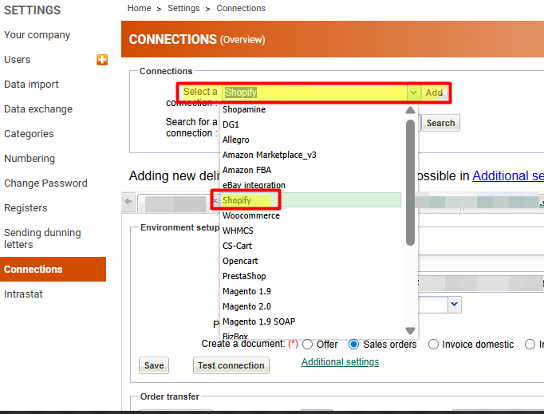The width and height of the screenshot is (544, 414).
Task: Choose Magento 2.0 option
Action: 312,306
